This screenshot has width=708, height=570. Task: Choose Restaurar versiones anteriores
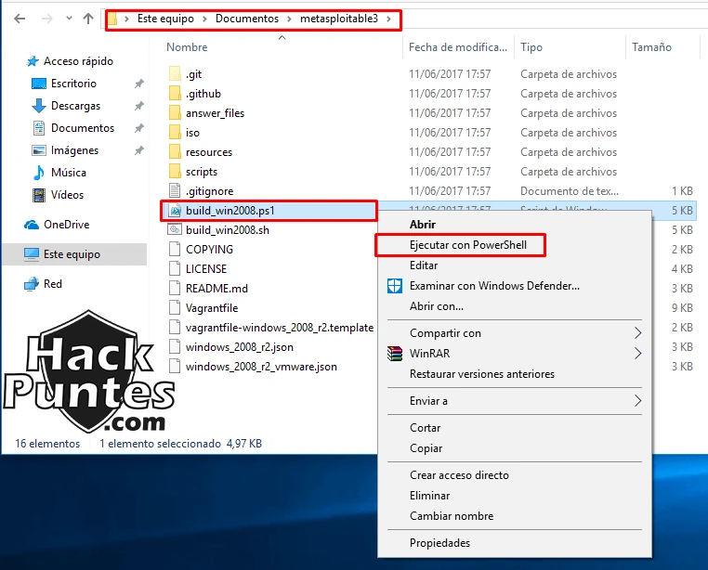(515, 374)
